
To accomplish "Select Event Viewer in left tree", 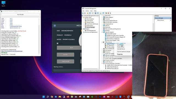I will pyautogui.click(x=90, y=21).
